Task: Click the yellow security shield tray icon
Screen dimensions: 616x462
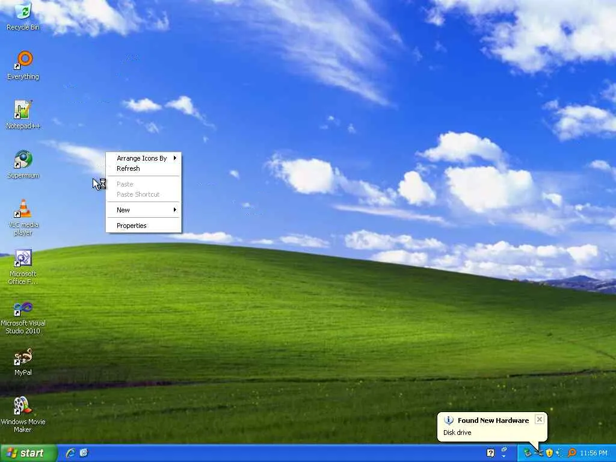Action: (549, 453)
